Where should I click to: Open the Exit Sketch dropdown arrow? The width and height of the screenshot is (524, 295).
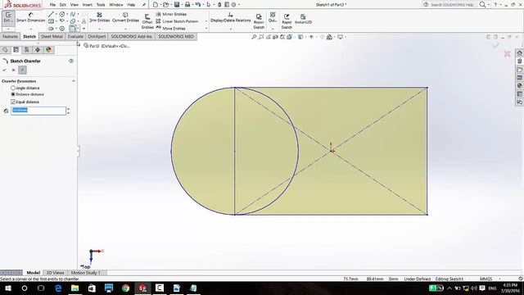point(8,29)
